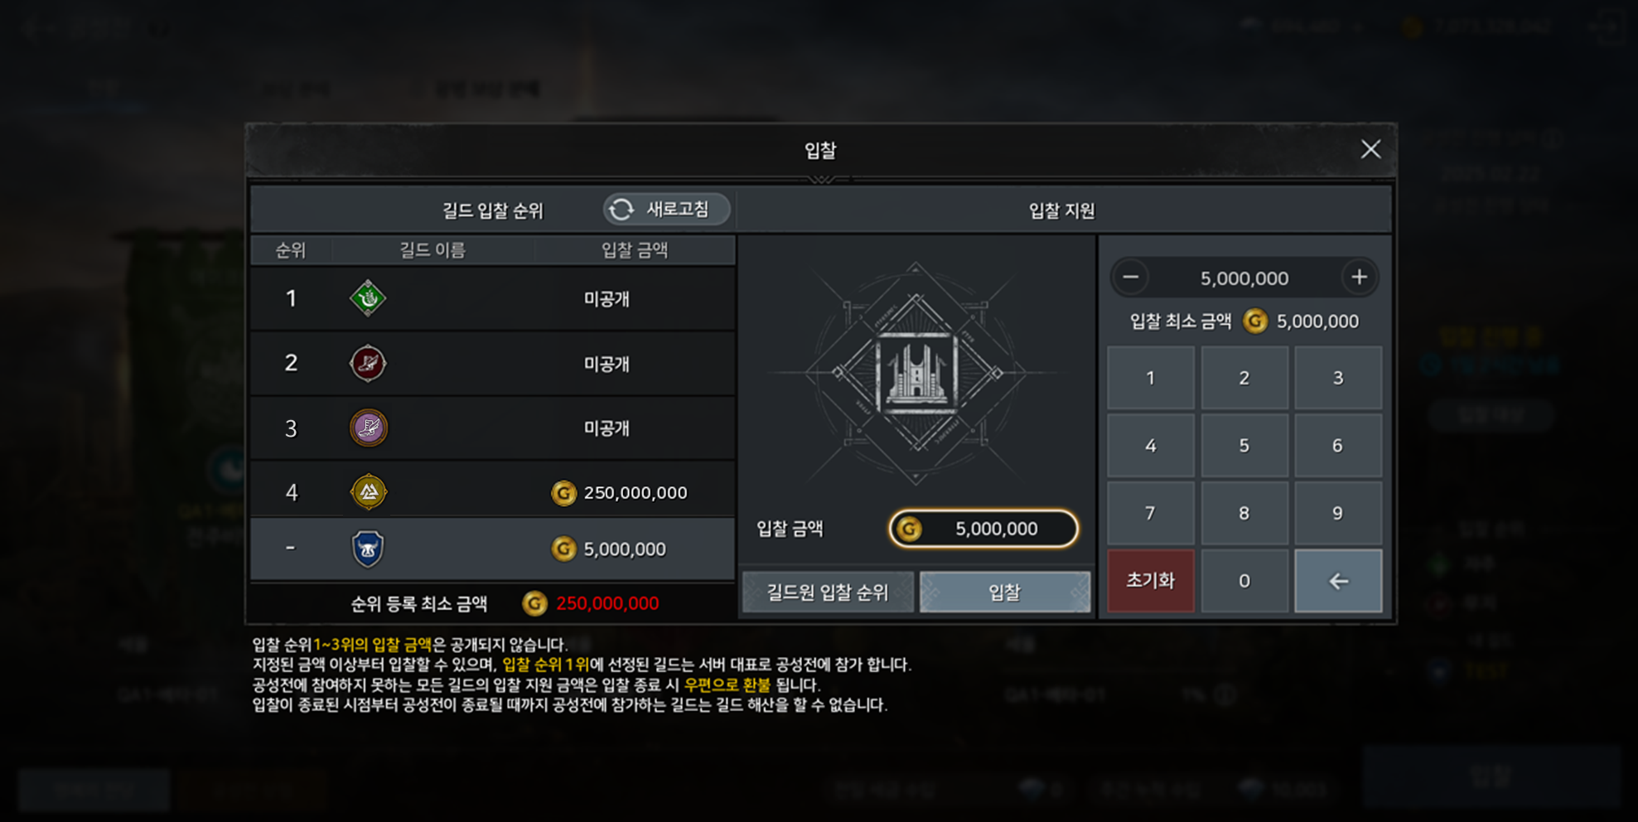
Task: Click the dark red guild emblem ranked second
Action: (368, 363)
